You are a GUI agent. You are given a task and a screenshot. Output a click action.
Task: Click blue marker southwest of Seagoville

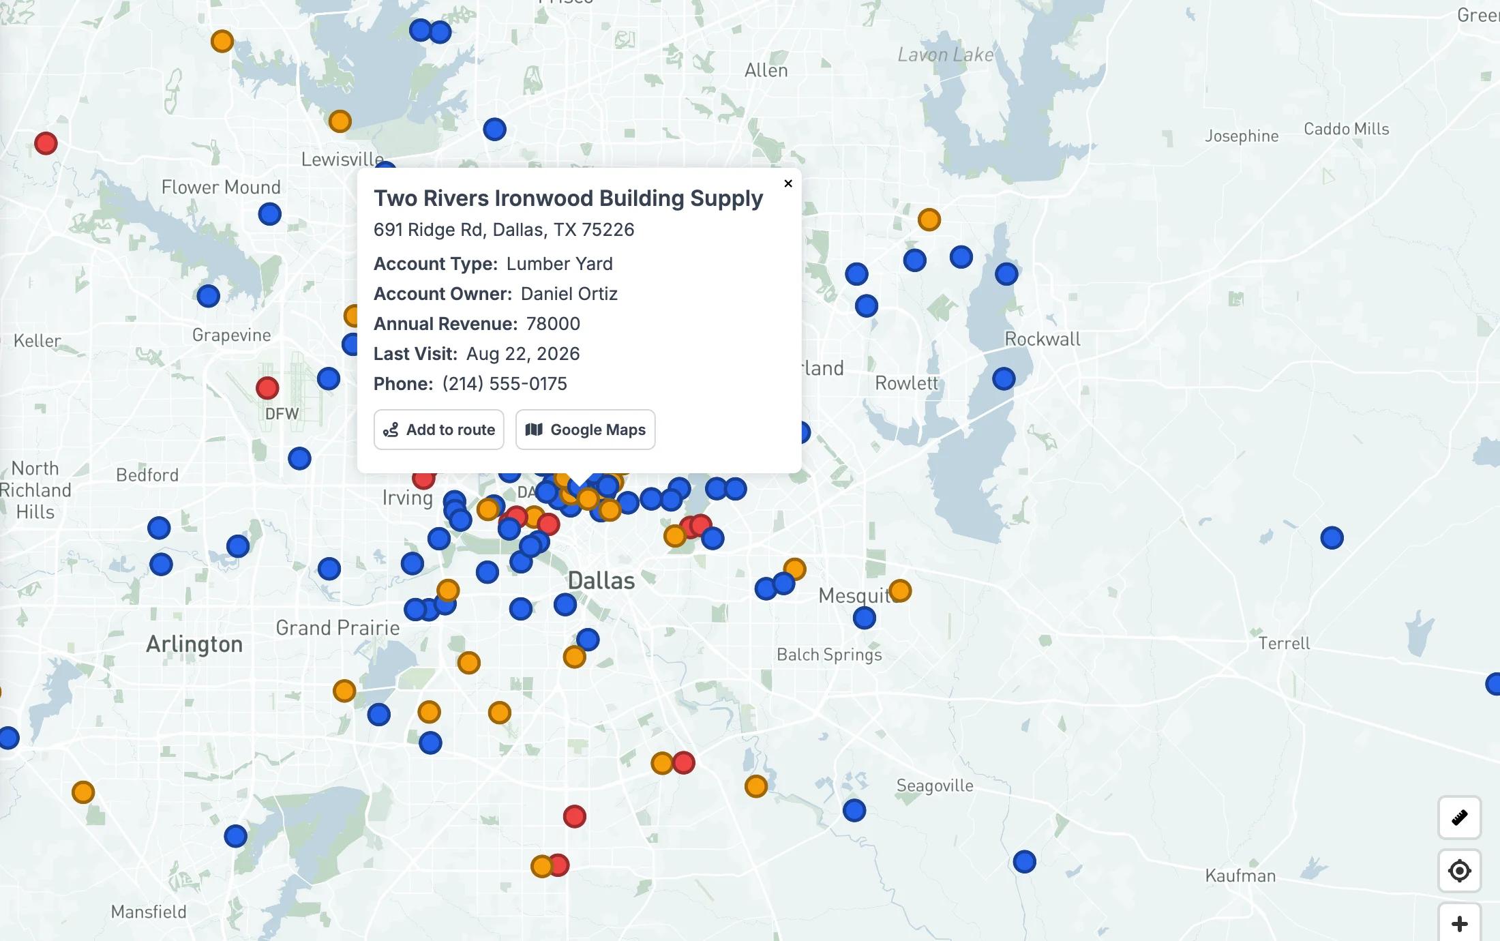pyautogui.click(x=854, y=810)
